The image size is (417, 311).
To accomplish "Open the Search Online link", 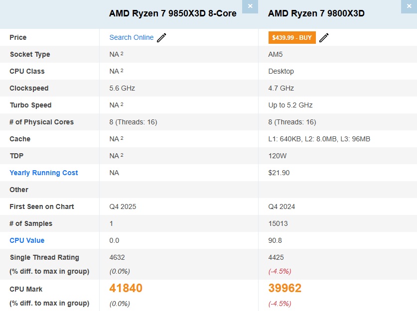I will coord(131,37).
